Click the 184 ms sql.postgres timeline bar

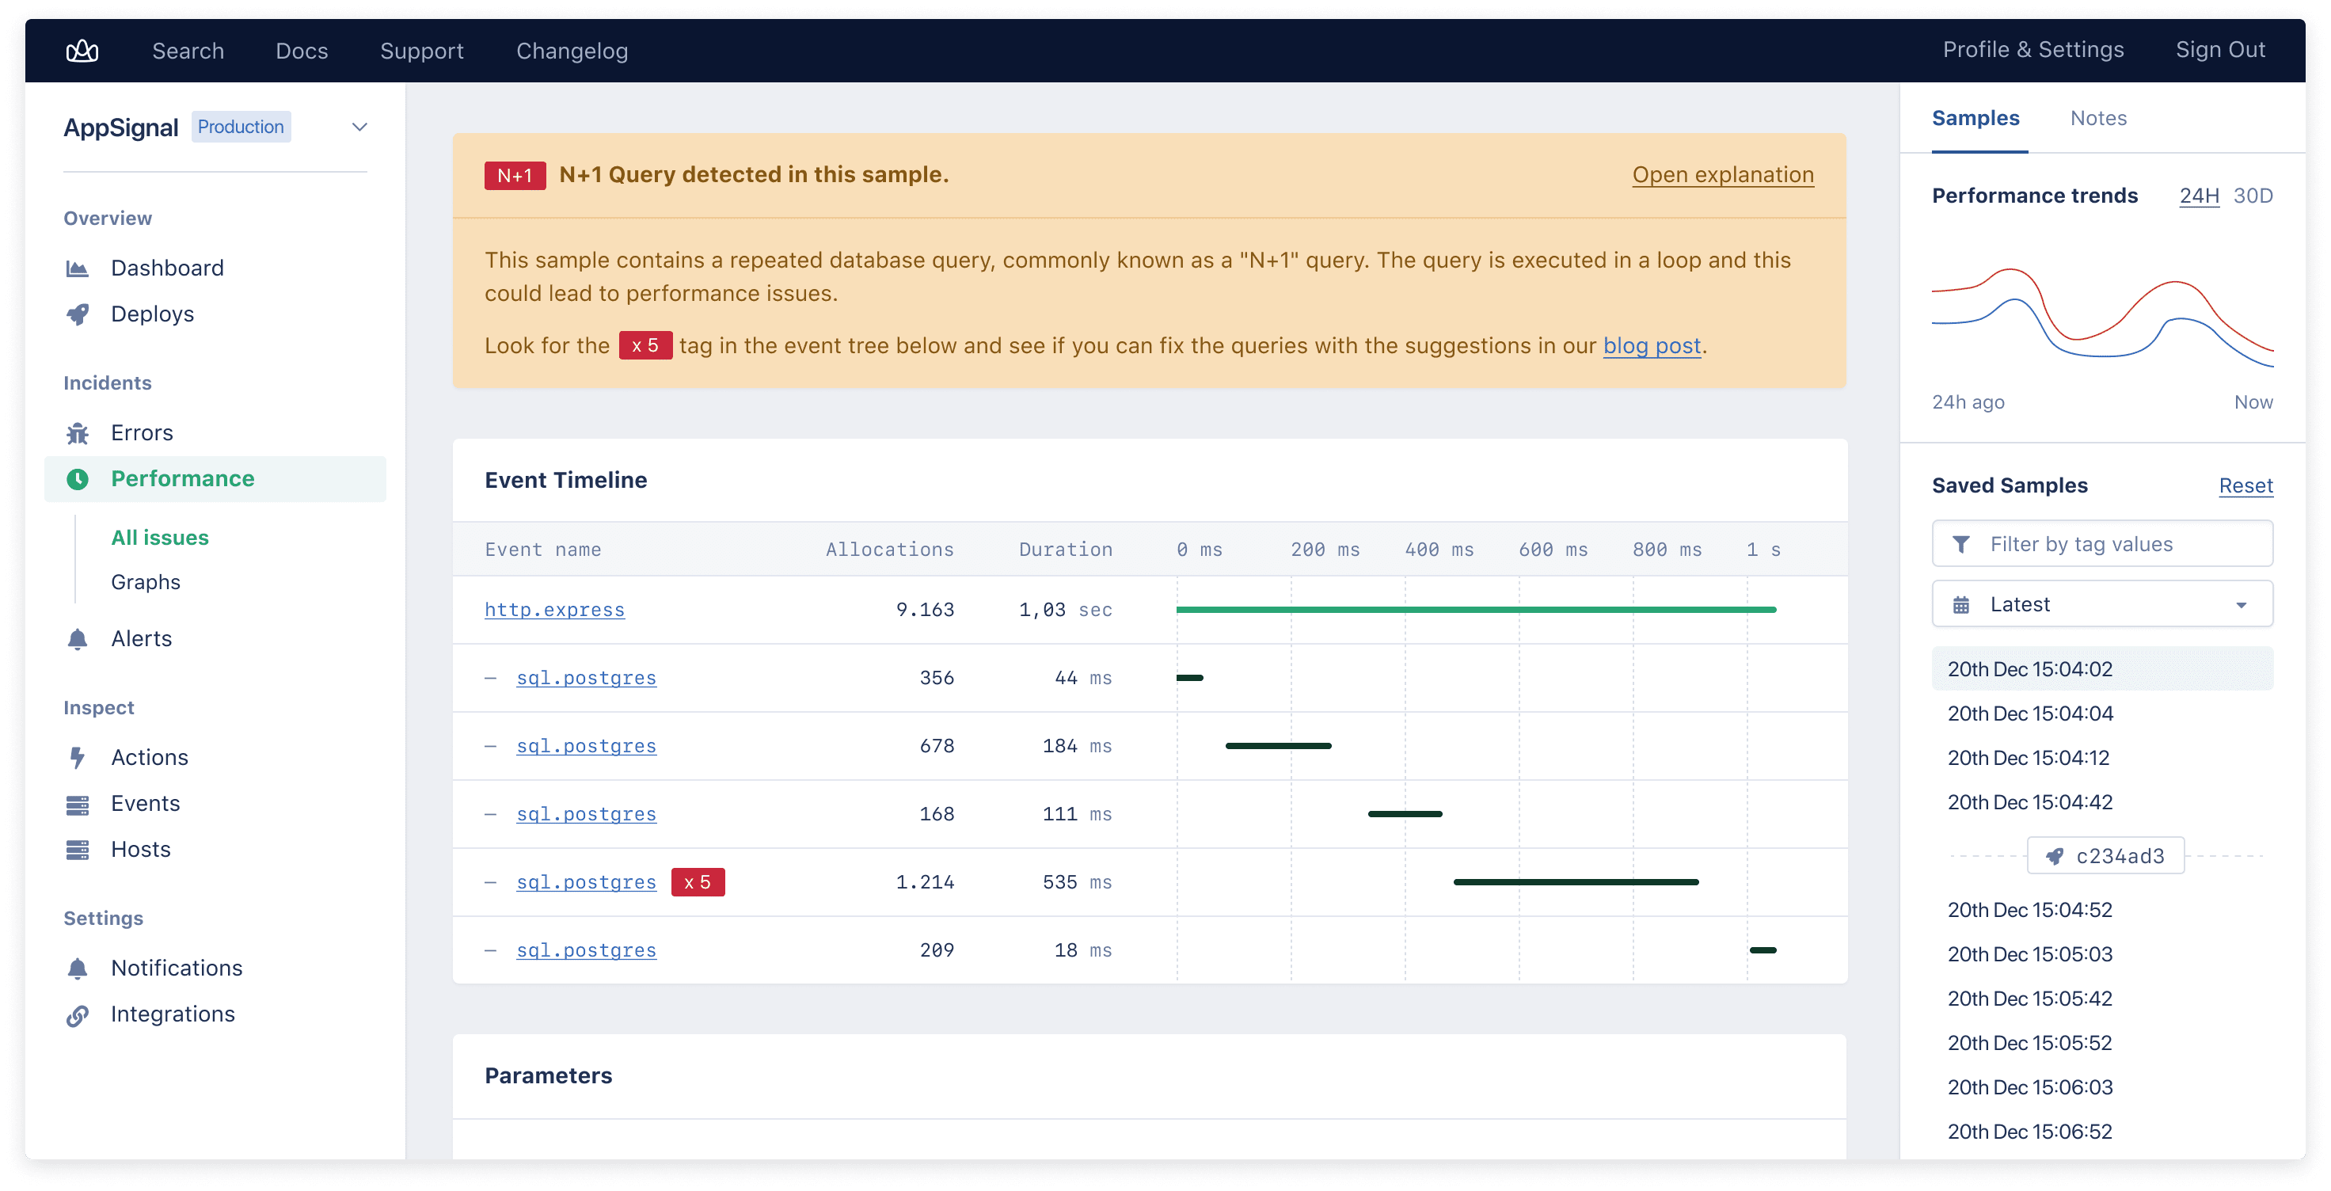1278,746
